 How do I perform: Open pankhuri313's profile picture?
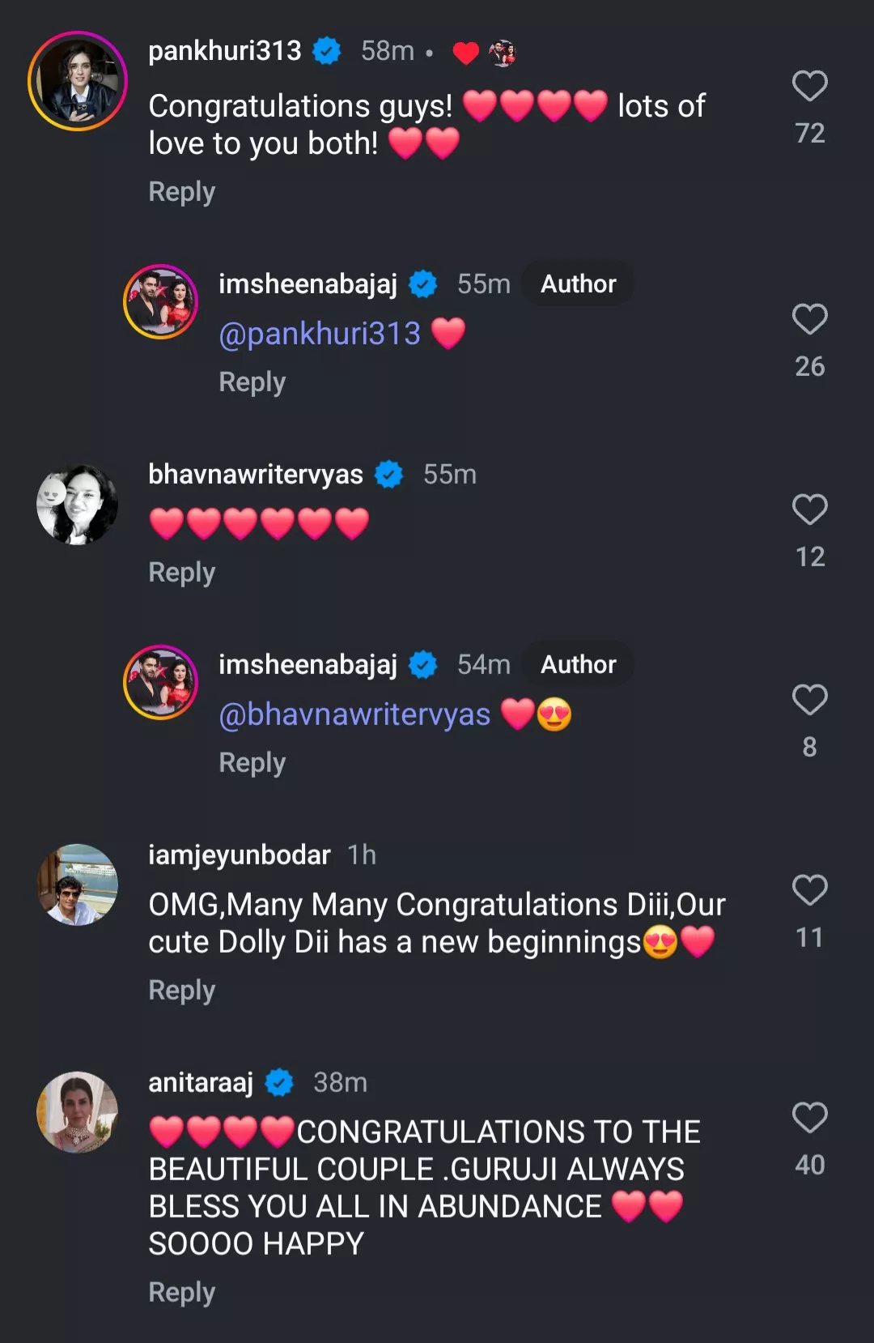point(78,81)
